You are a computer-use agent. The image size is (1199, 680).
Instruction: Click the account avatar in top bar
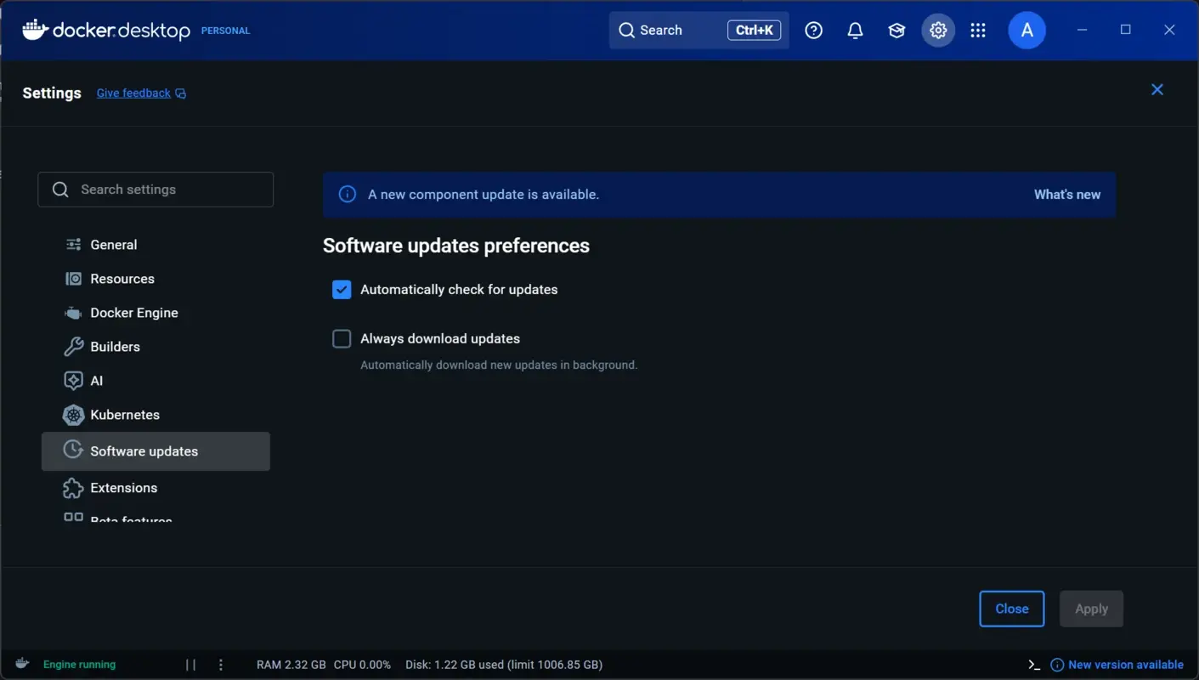1027,30
